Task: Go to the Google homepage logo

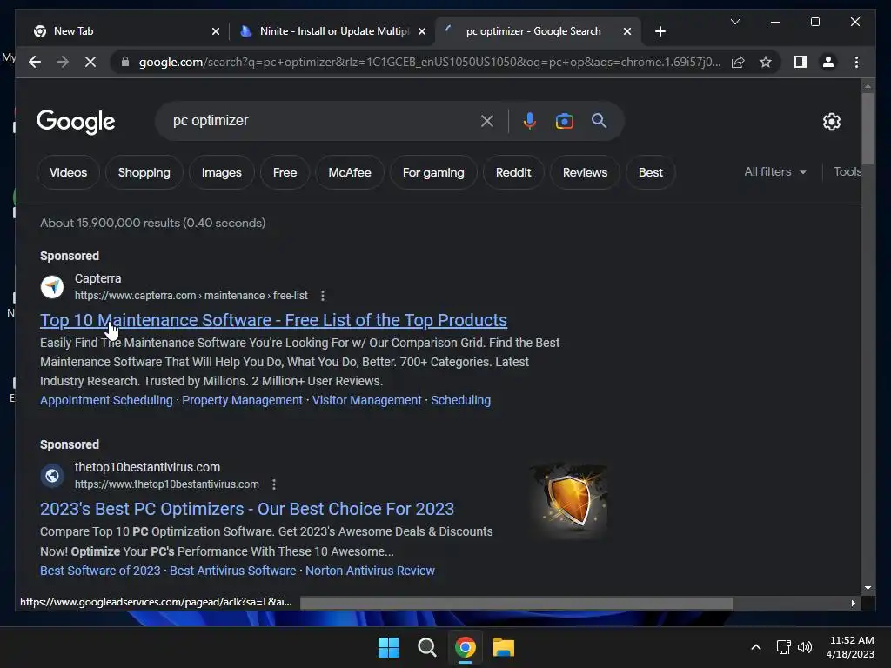Action: point(76,122)
